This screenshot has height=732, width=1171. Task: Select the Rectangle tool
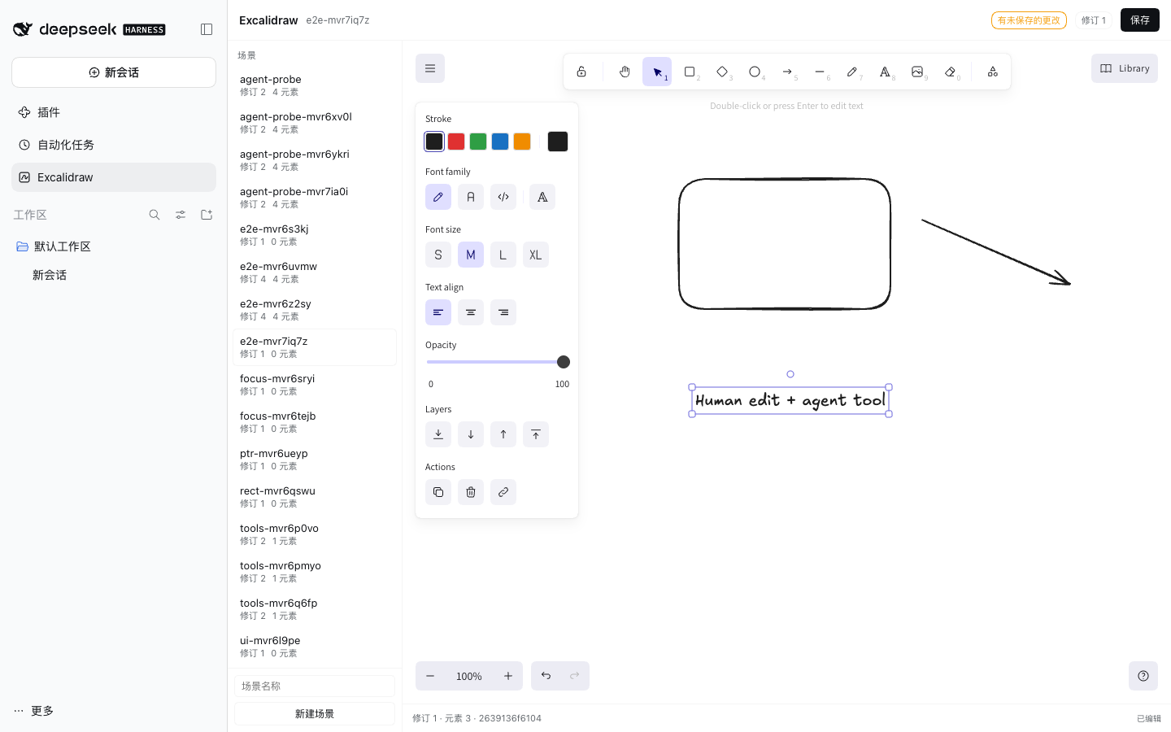point(690,72)
